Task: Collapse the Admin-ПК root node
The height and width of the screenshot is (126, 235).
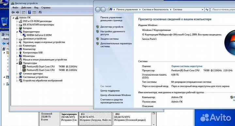Action: coord(13,18)
